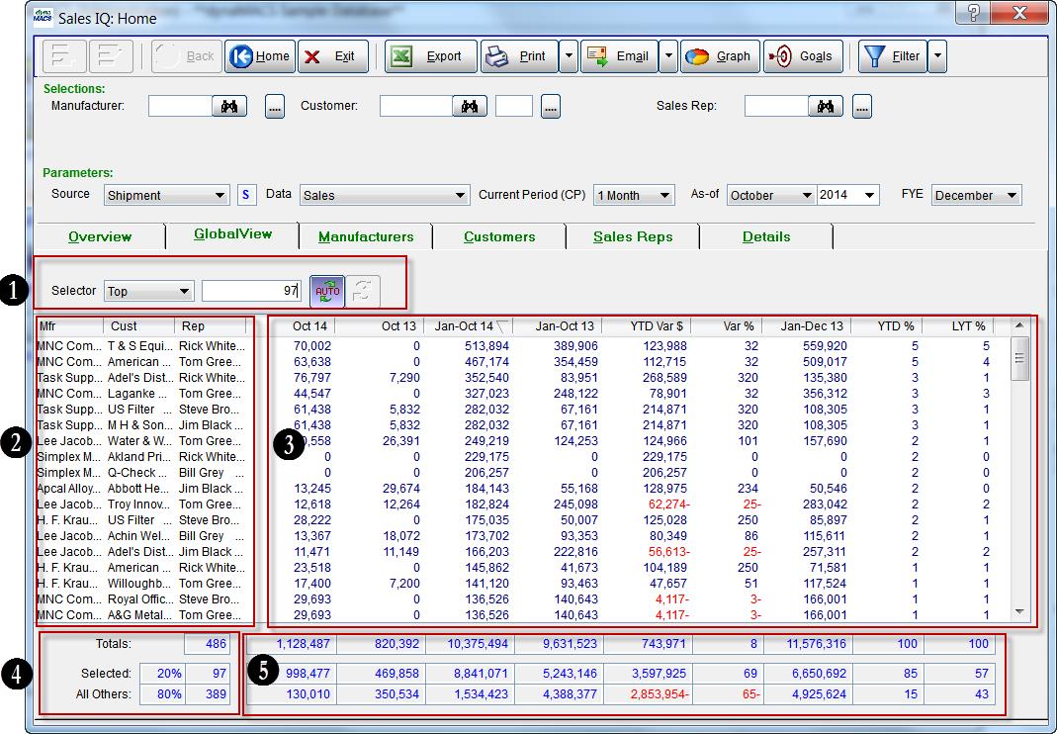Click the 62,274- variance cell
This screenshot has height=734, width=1057.
point(667,504)
